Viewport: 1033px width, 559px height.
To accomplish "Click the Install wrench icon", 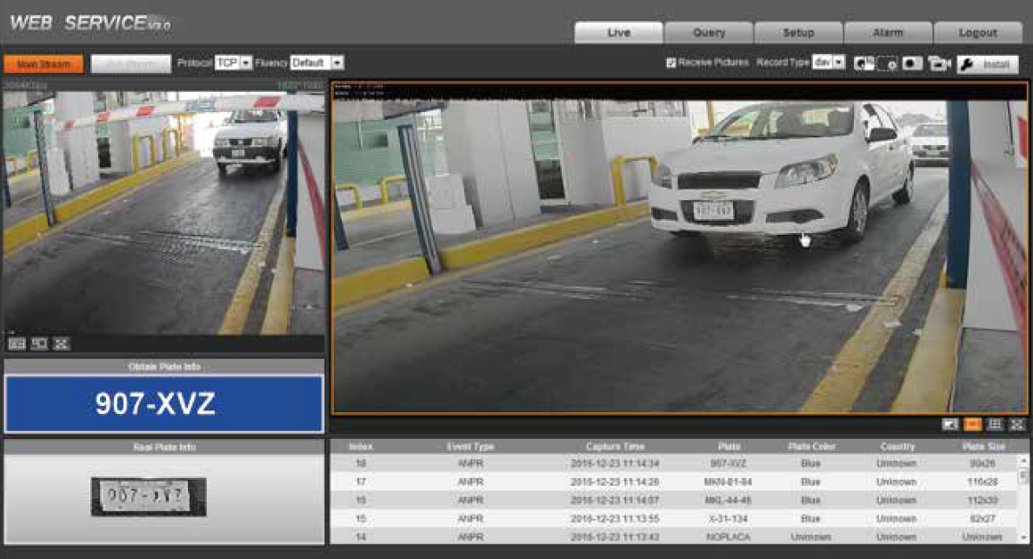I will (965, 63).
